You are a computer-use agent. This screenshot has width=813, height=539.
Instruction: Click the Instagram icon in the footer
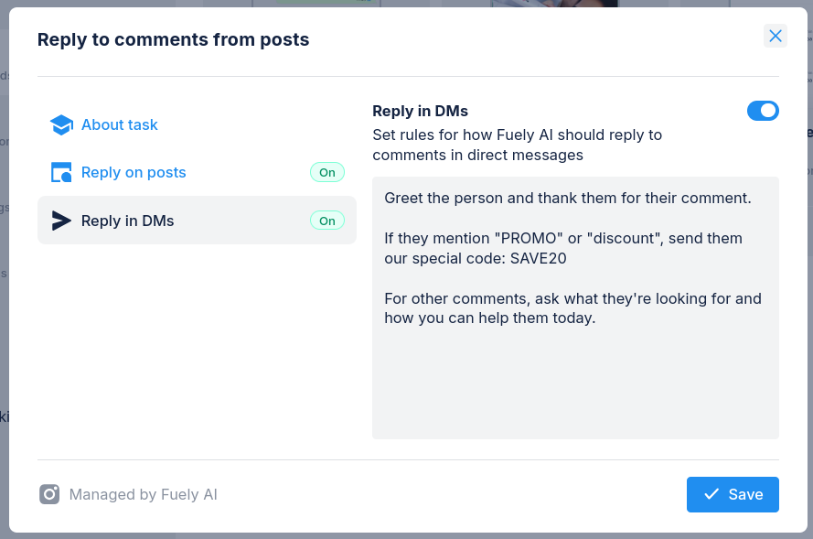pyautogui.click(x=49, y=494)
